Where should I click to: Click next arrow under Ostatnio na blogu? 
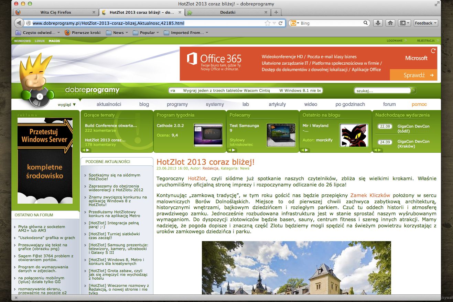306,150
